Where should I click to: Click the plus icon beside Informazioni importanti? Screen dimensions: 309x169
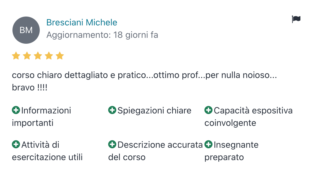pos(16,110)
